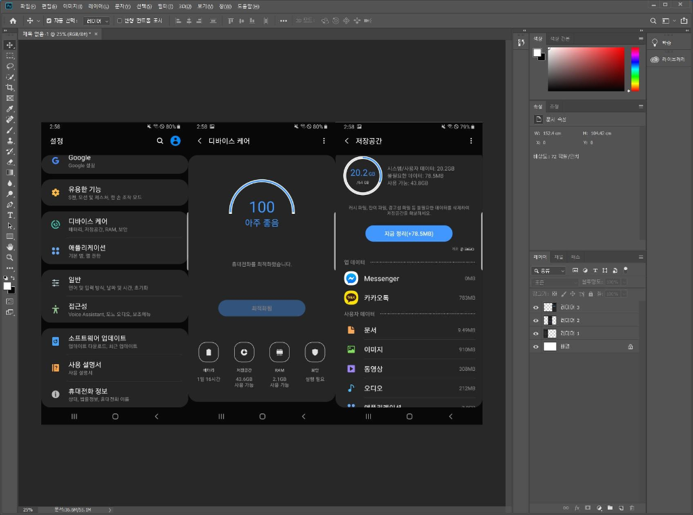Toggle Quick Mask mode
Viewport: 693px width, 515px height.
pyautogui.click(x=9, y=301)
